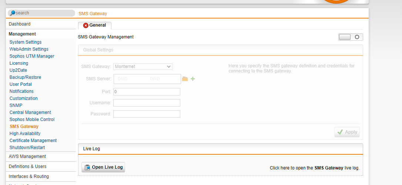Image resolution: width=402 pixels, height=185 pixels.
Task: Open Backup/Restore page
Action: coord(25,77)
